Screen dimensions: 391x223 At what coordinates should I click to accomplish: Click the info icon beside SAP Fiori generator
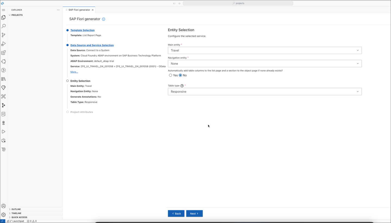tap(103, 19)
